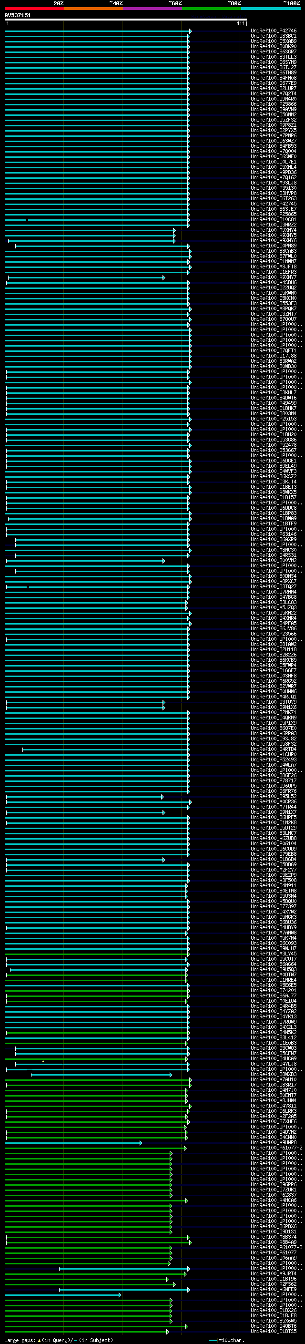Select the UniRef100_Q5GMM2 label
Screen dimensions: 305x1344
click(274, 115)
